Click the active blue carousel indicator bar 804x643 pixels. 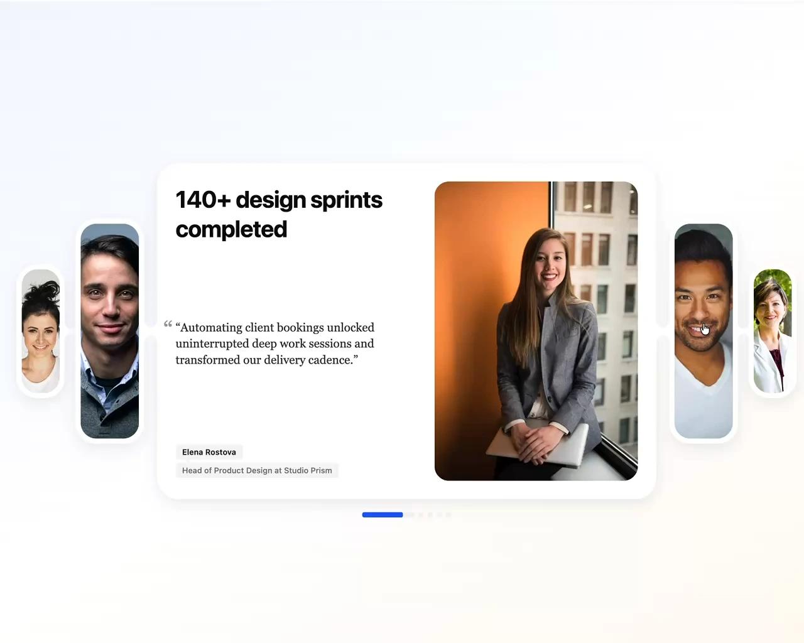pos(383,515)
